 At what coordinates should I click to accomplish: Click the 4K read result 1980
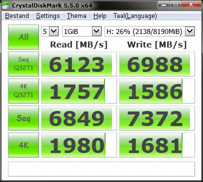pyautogui.click(x=79, y=145)
